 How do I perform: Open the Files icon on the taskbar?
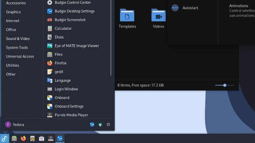[14, 138]
